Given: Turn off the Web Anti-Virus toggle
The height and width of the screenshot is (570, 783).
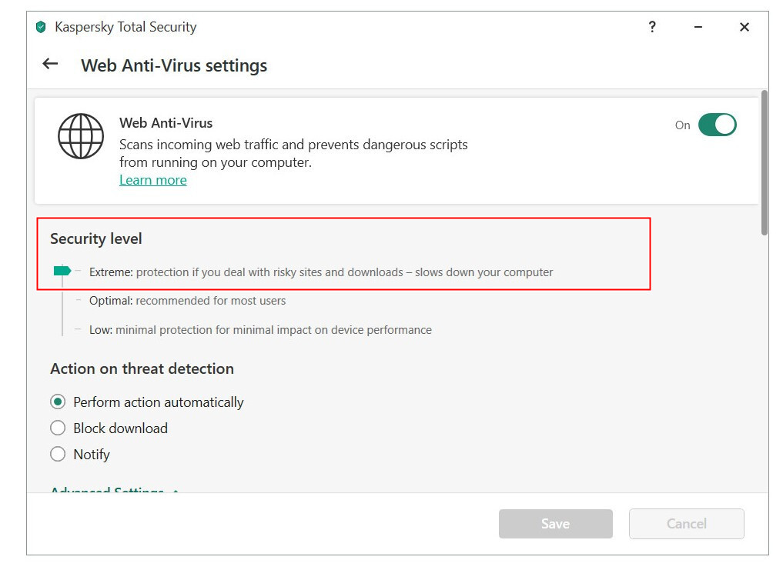Looking at the screenshot, I should tap(717, 125).
